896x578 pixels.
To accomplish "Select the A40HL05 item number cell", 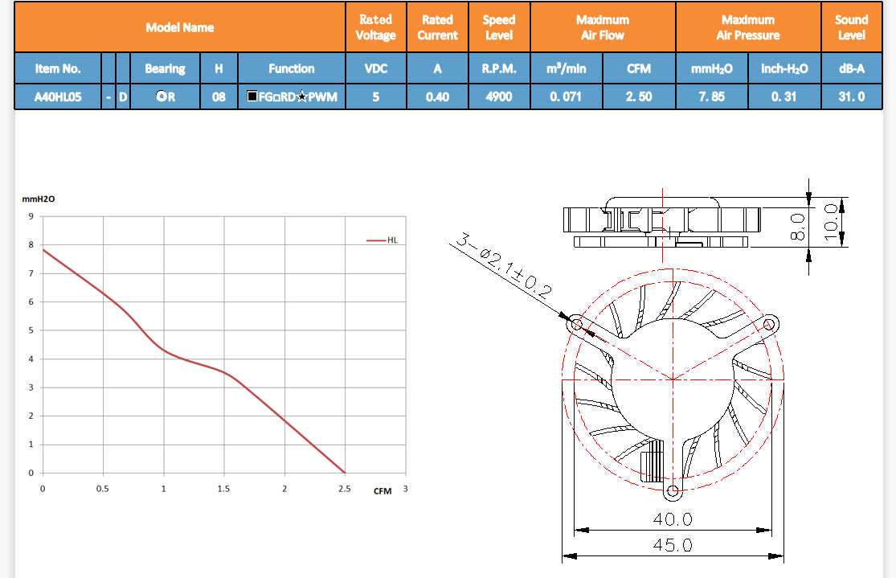I will coord(58,97).
